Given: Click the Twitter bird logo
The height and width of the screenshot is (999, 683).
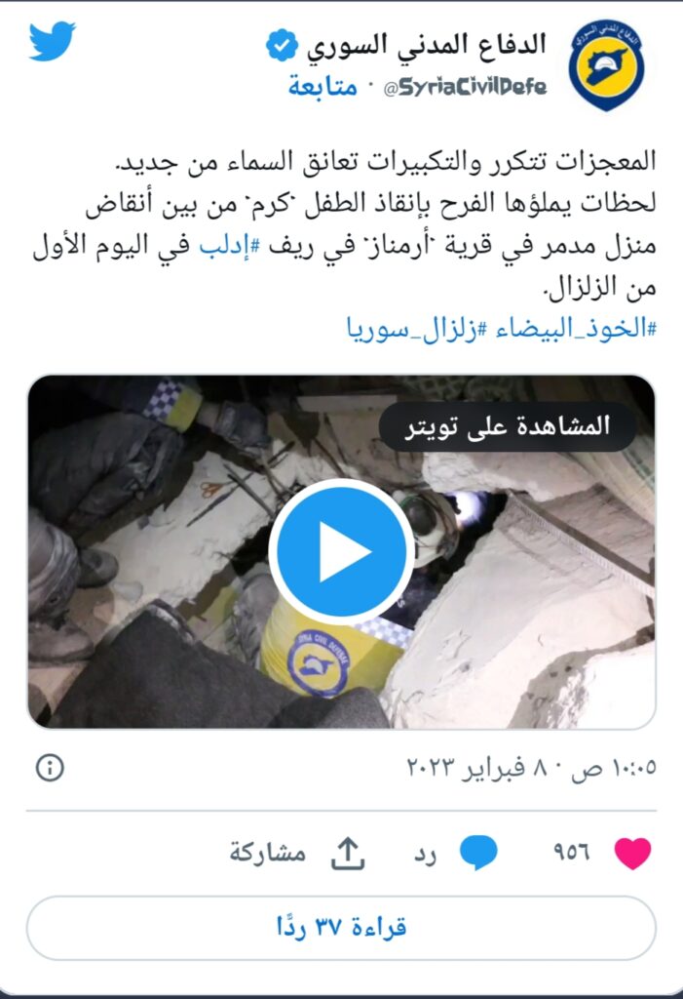Looking at the screenshot, I should click(x=52, y=41).
